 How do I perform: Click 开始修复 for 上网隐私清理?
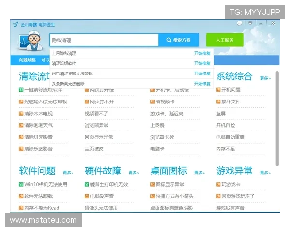pyautogui.click(x=203, y=54)
